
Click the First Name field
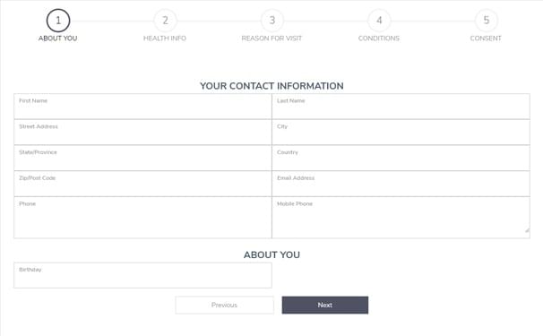click(142, 107)
